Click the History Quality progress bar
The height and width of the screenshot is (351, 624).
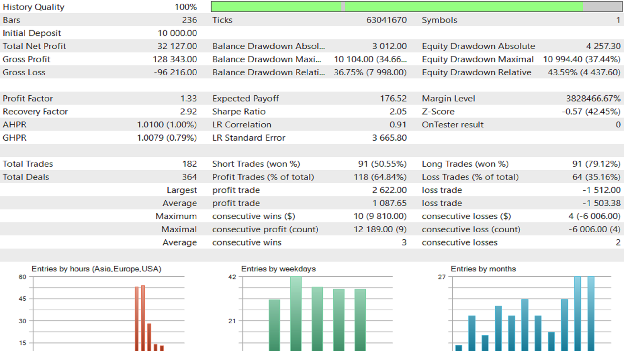tap(416, 6)
